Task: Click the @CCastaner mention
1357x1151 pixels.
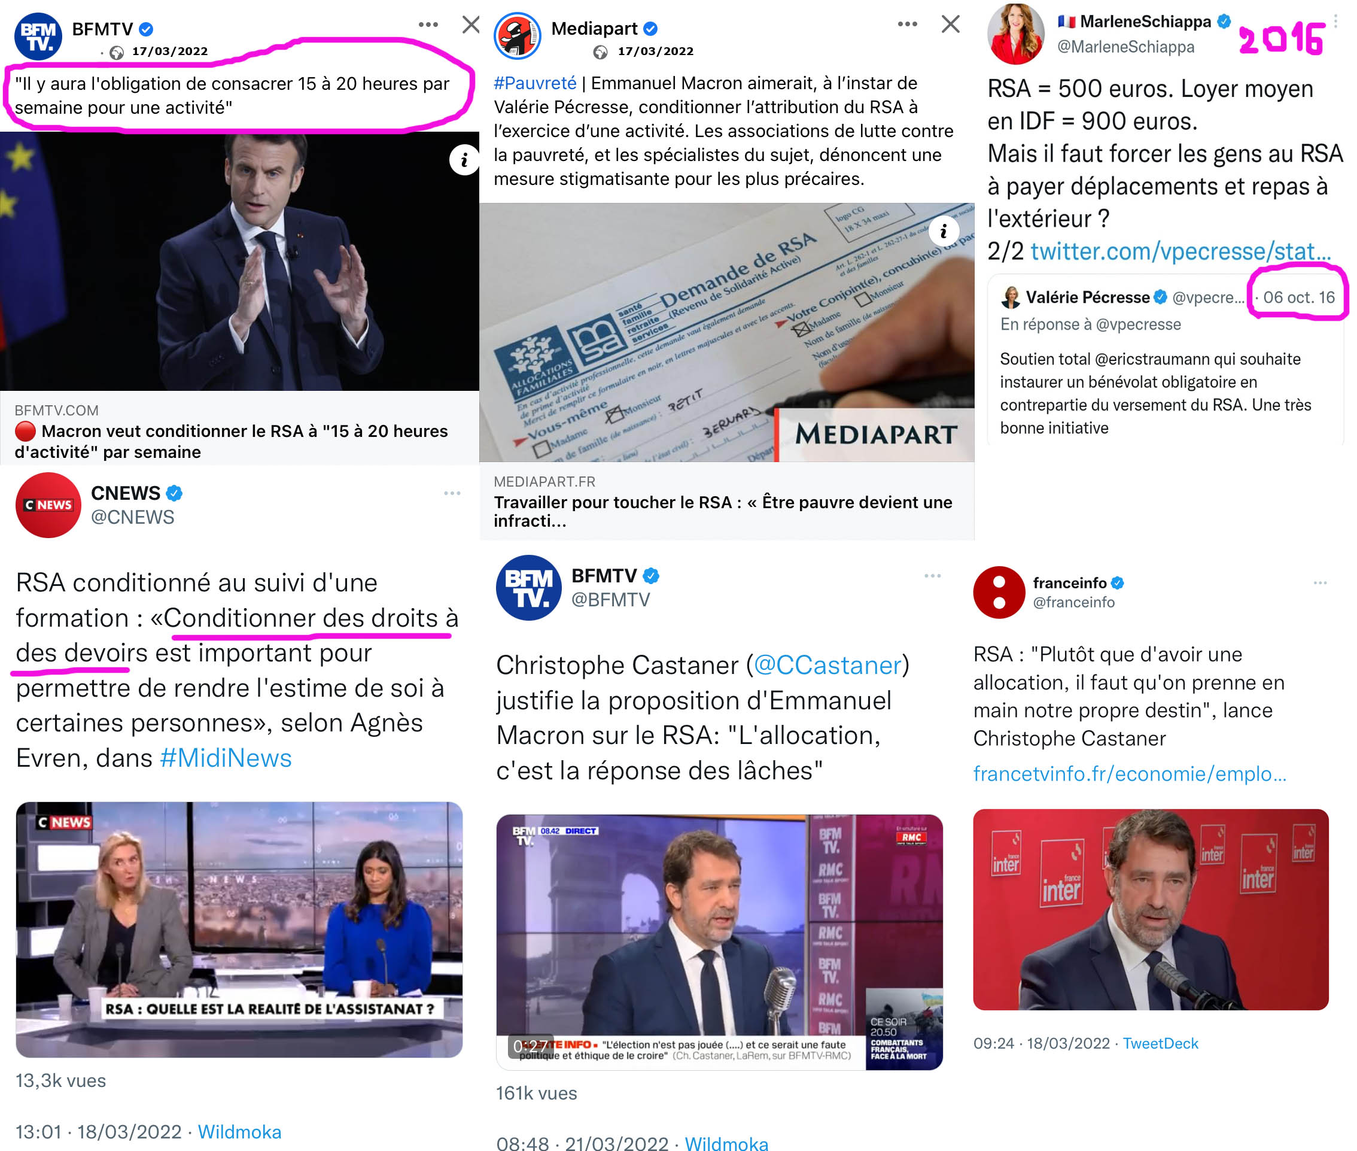Action: [827, 665]
